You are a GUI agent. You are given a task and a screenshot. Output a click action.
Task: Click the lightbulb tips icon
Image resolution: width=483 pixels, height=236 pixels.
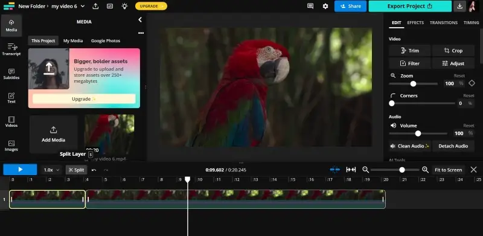(124, 6)
